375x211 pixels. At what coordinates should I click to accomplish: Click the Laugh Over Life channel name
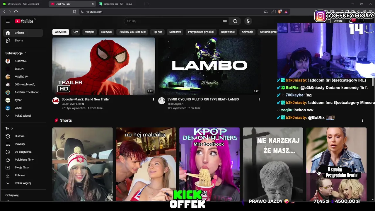pyautogui.click(x=71, y=104)
